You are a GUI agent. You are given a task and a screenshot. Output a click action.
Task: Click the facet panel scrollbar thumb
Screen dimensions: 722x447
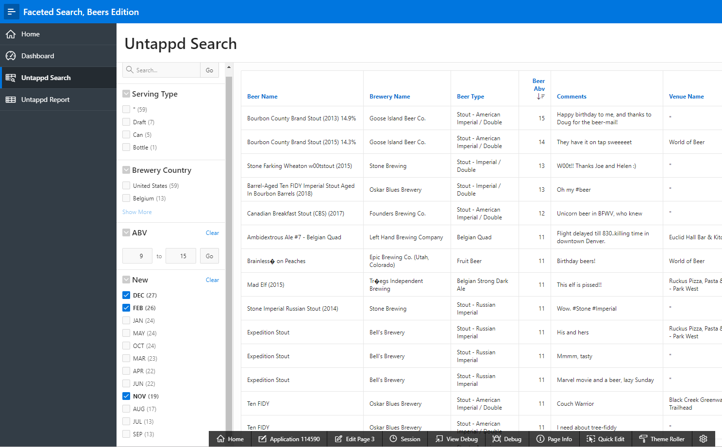coord(229,252)
